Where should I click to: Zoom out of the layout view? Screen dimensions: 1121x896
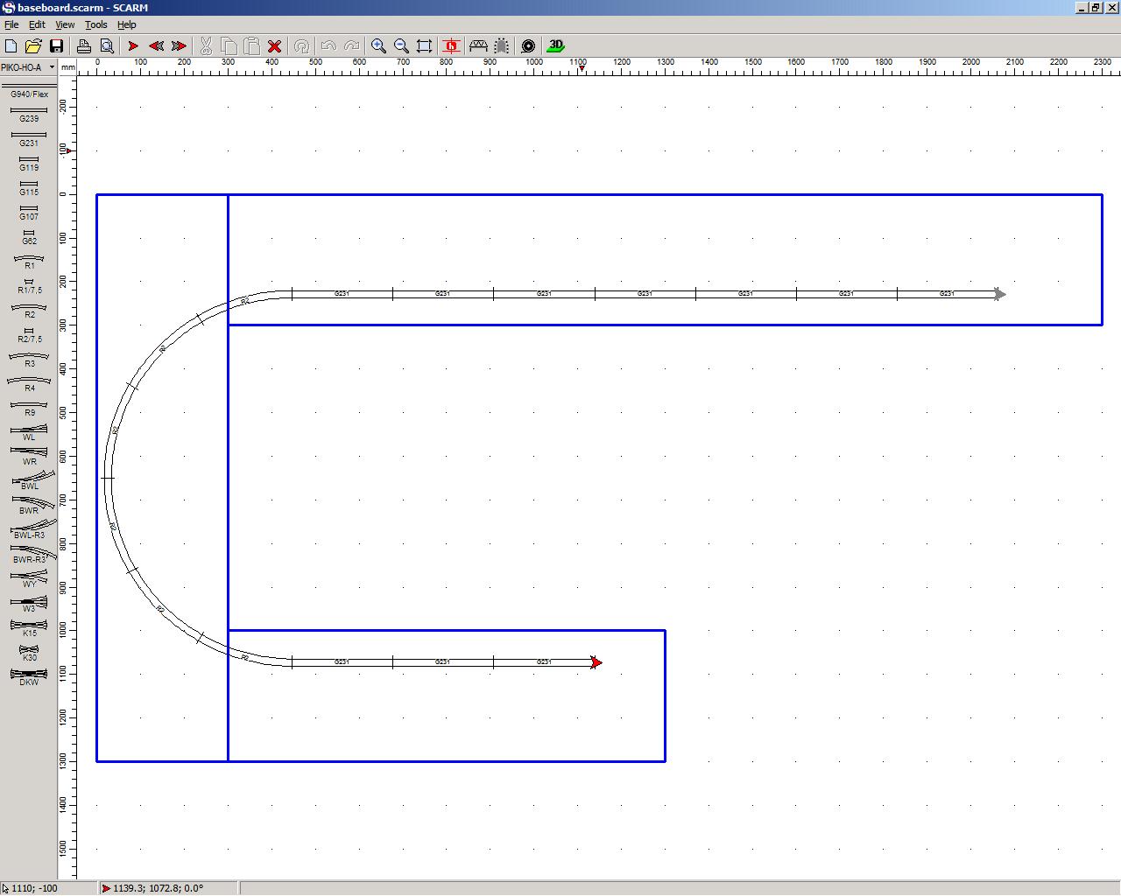401,45
